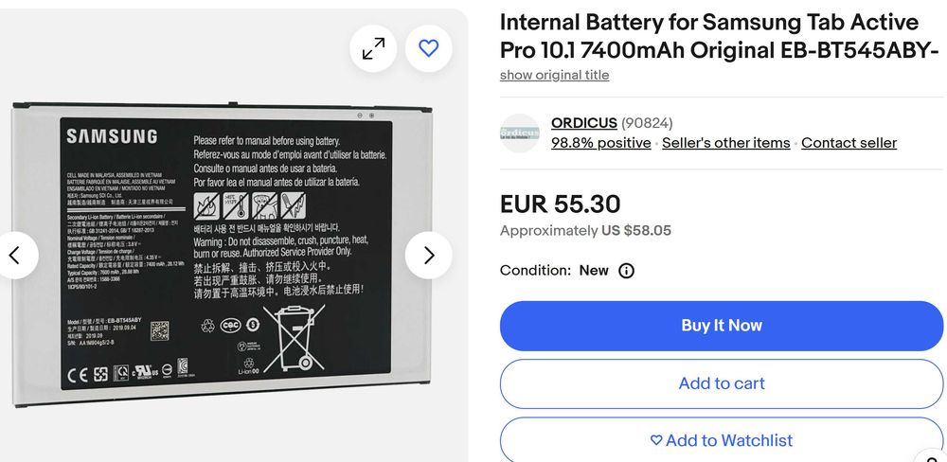Open Seller's other items
The width and height of the screenshot is (947, 462).
[725, 143]
